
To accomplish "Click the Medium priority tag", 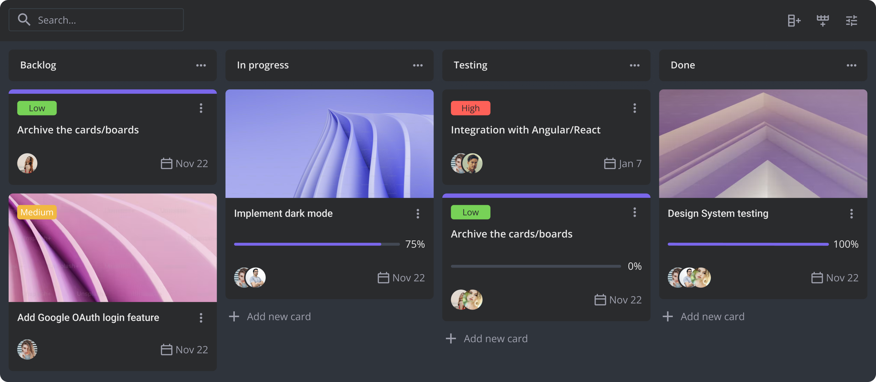I will coord(37,212).
